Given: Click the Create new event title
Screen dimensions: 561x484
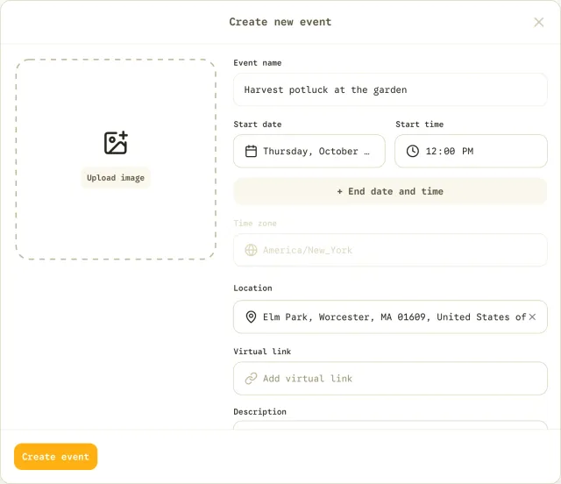Looking at the screenshot, I should coord(280,22).
